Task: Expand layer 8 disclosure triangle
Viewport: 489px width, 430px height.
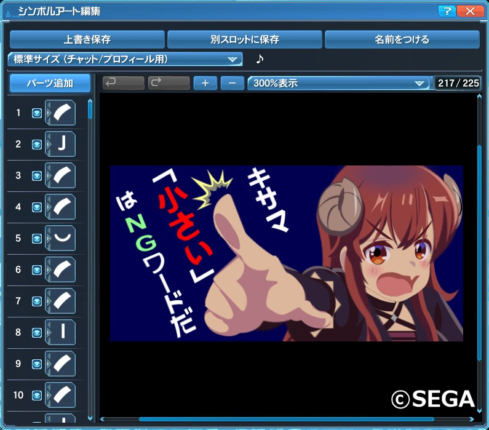Action: pos(47,332)
